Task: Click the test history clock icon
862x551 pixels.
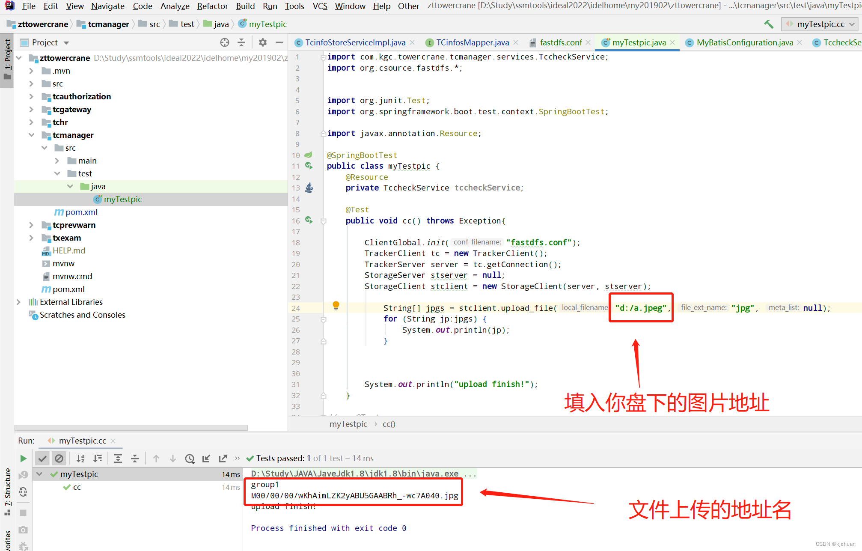Action: click(190, 459)
